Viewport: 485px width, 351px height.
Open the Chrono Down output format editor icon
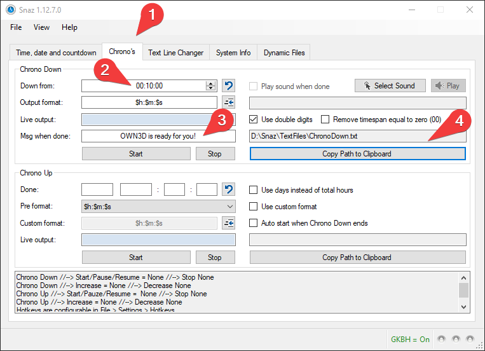(x=229, y=102)
